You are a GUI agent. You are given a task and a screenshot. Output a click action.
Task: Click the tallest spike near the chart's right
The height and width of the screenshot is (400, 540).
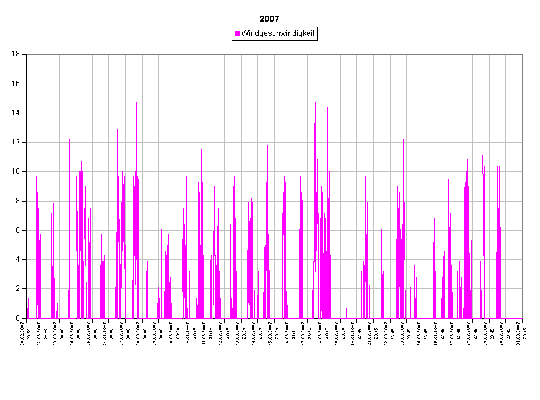pyautogui.click(x=467, y=68)
